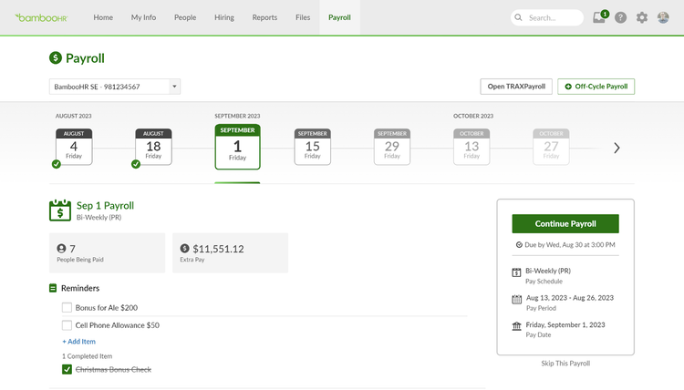Click the $11,551.12 Extra Pay amount
The image size is (684, 390).
[x=218, y=249]
